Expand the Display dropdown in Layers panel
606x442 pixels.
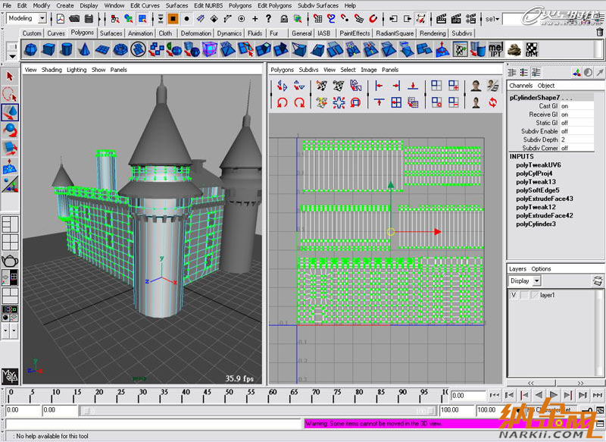(x=536, y=281)
